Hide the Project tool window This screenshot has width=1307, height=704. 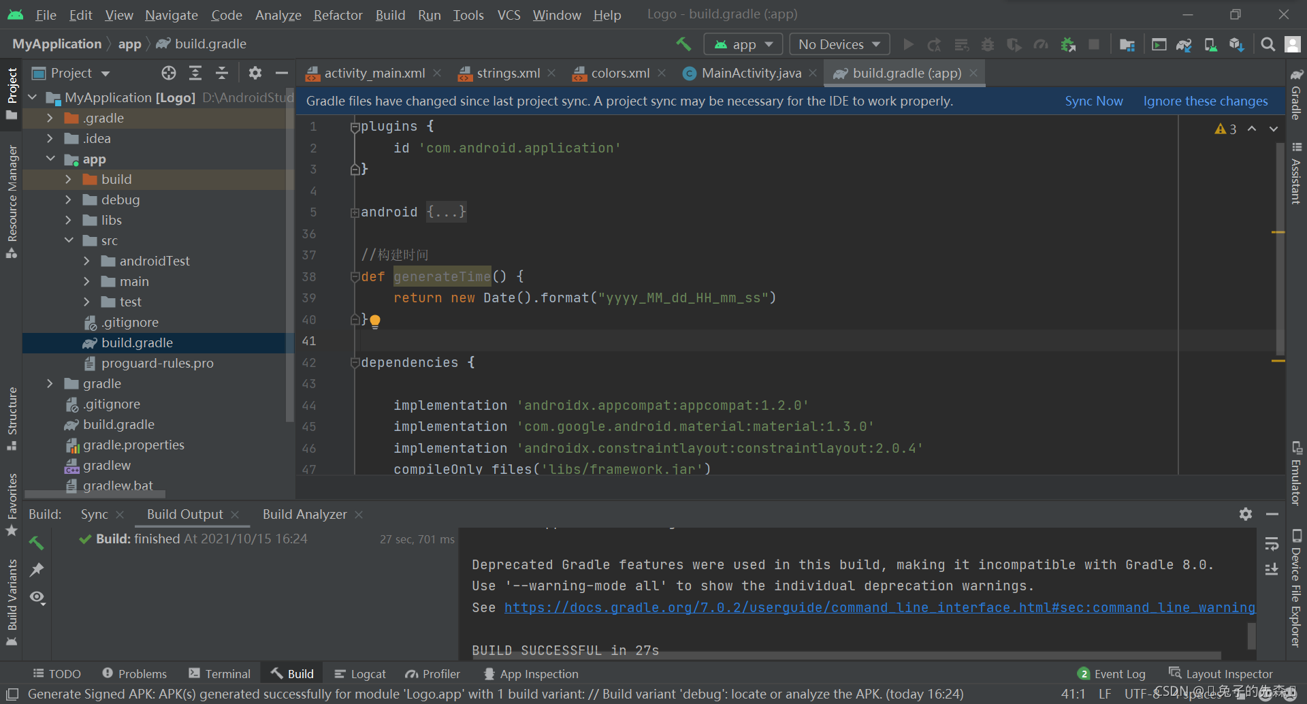tap(281, 73)
